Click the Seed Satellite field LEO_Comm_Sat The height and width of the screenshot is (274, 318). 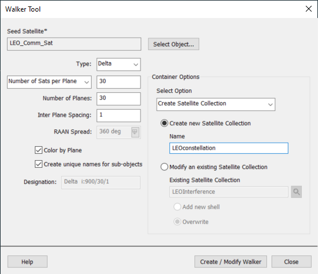coord(74,44)
